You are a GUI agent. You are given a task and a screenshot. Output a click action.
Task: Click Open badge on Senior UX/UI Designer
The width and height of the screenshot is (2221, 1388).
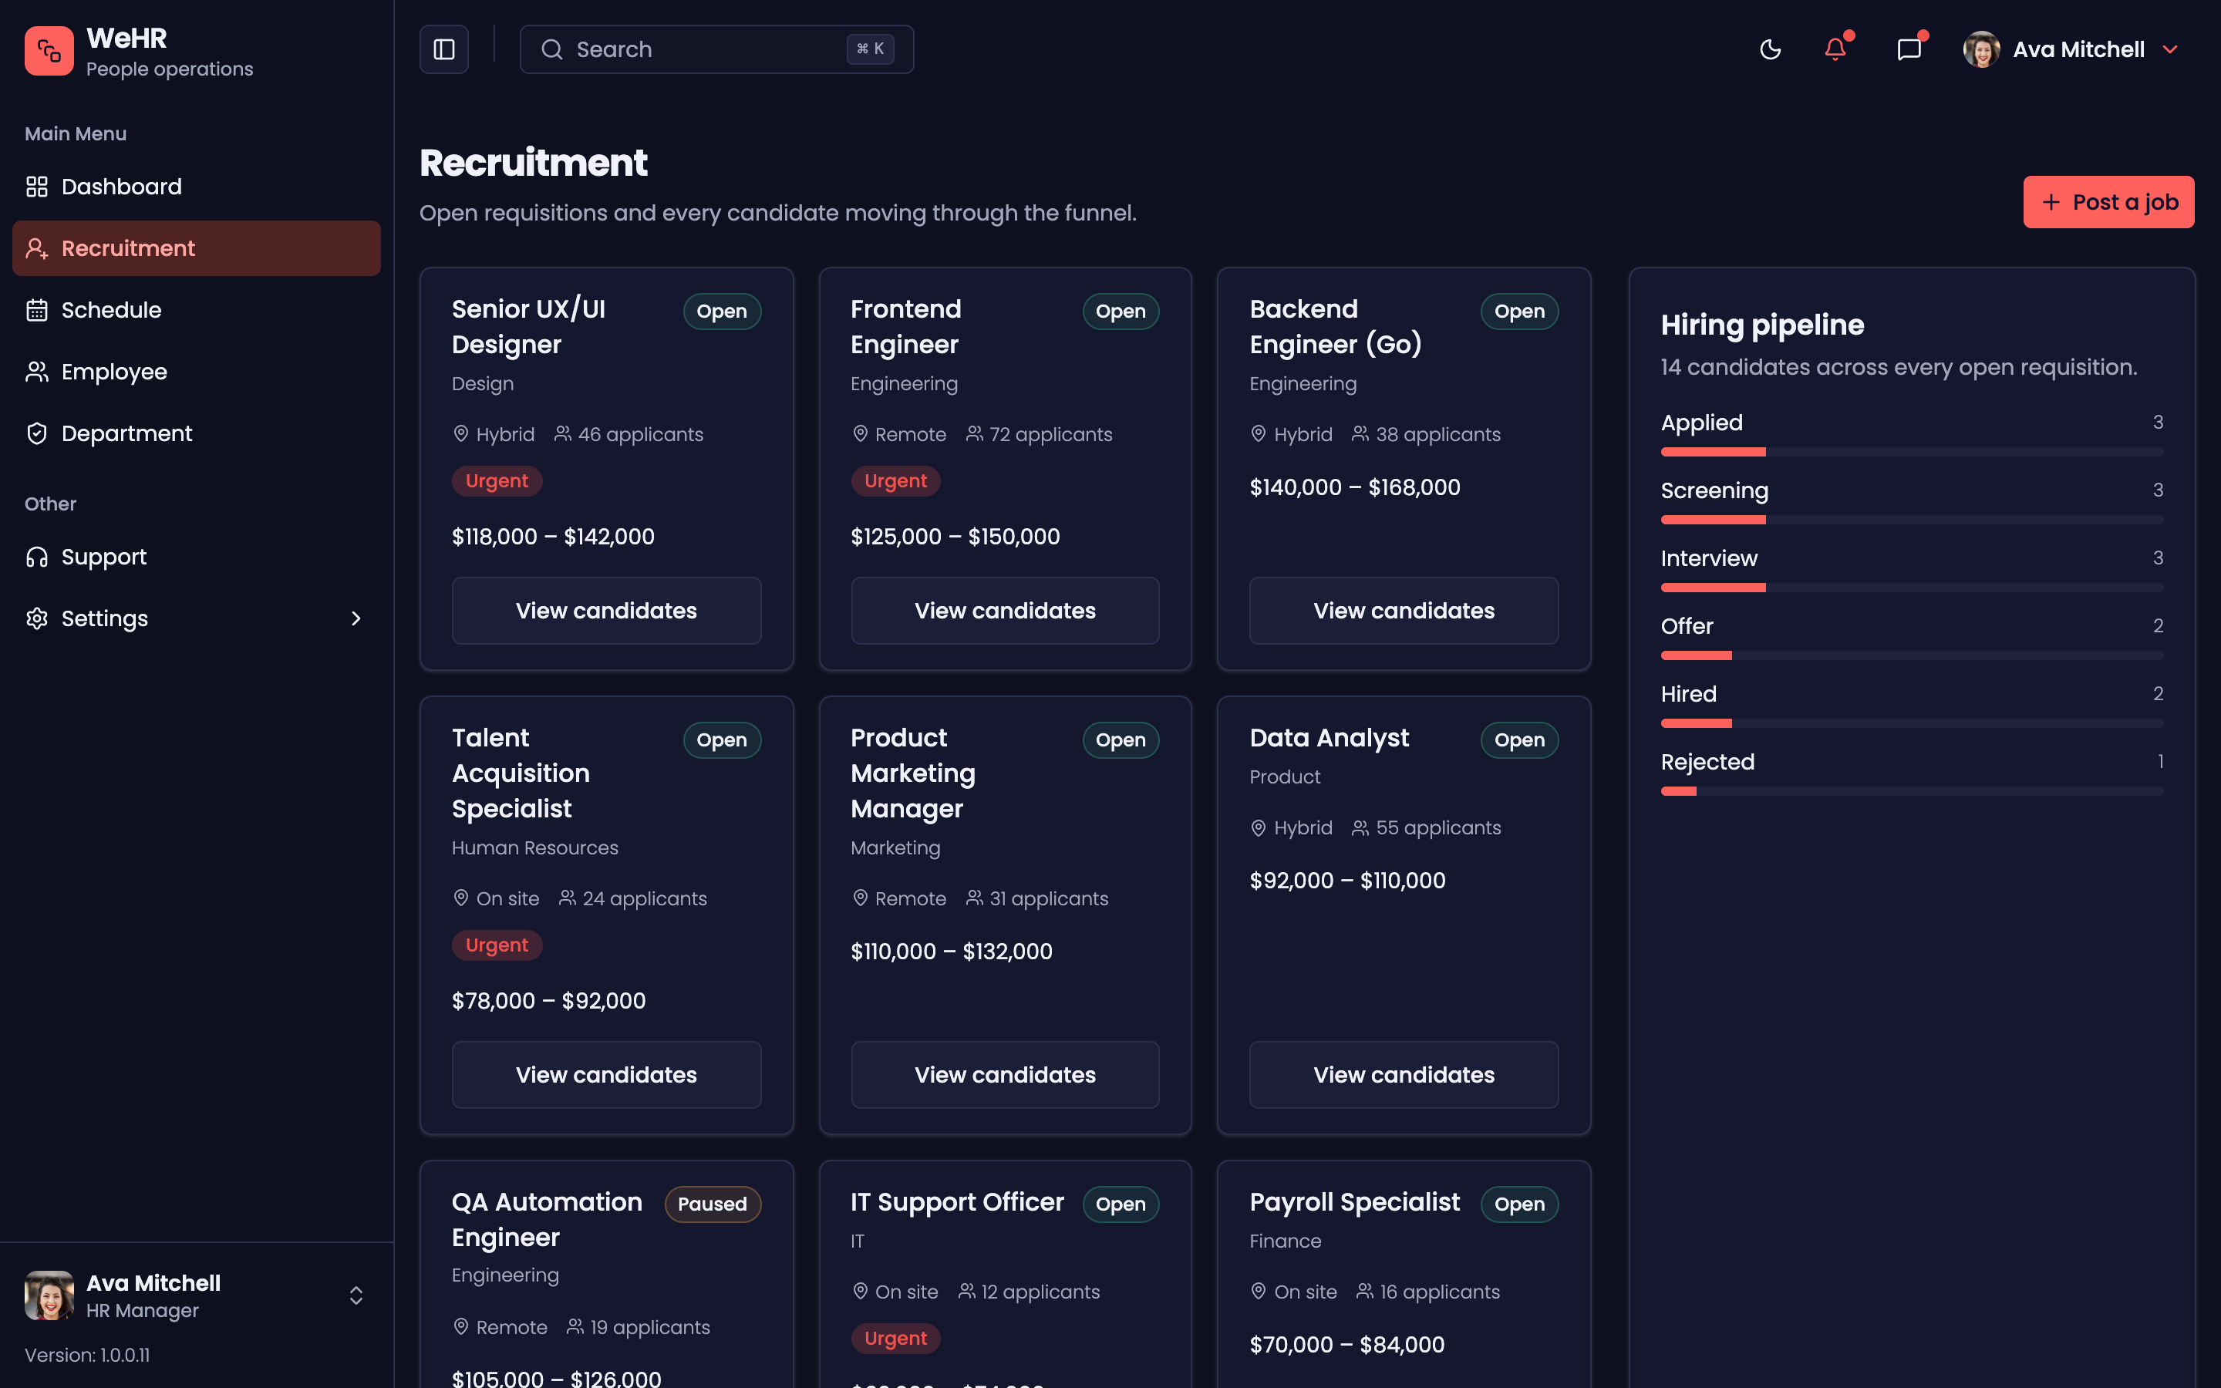tap(721, 312)
